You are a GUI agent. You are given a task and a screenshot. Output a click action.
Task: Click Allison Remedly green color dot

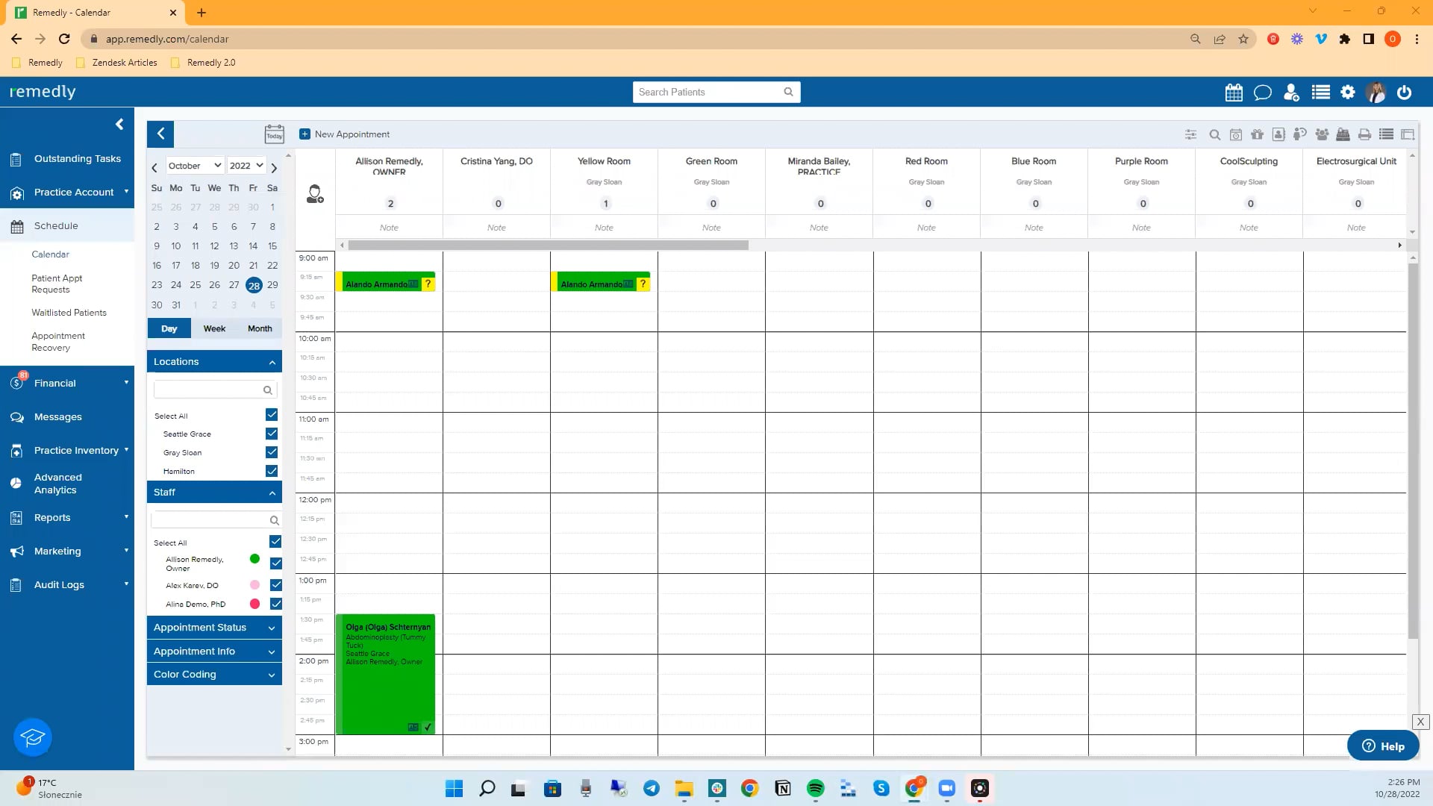(x=255, y=559)
